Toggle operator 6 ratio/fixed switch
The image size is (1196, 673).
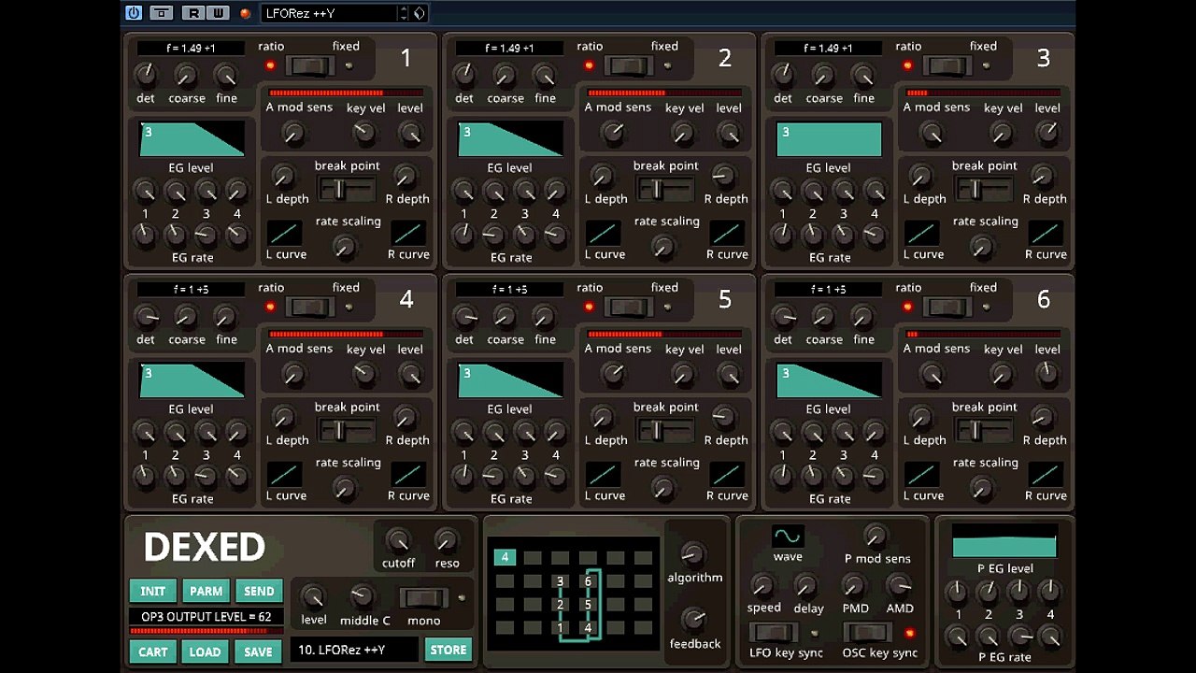coord(947,307)
